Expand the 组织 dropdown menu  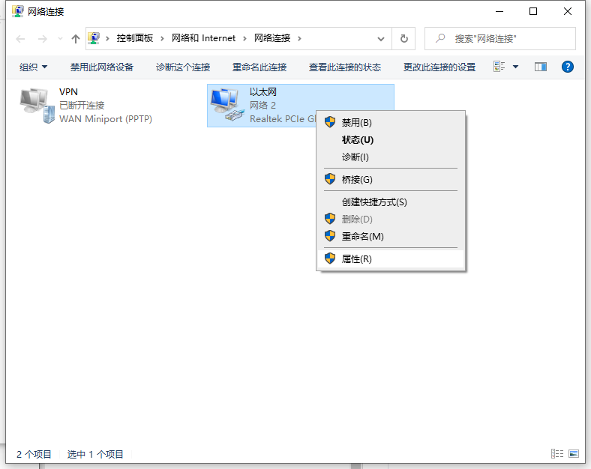tap(33, 67)
